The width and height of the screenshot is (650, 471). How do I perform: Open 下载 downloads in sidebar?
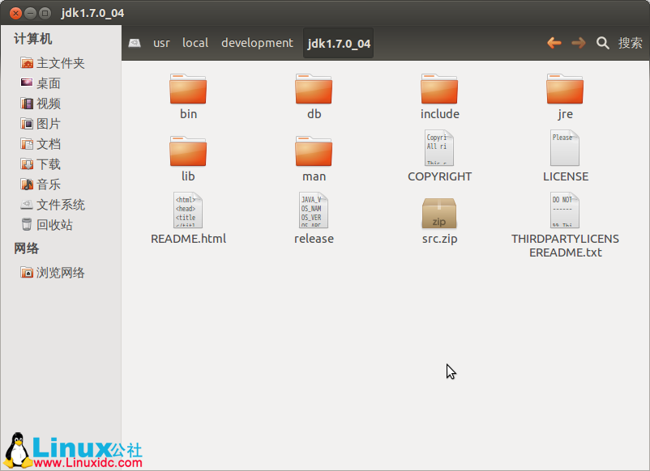click(x=41, y=164)
